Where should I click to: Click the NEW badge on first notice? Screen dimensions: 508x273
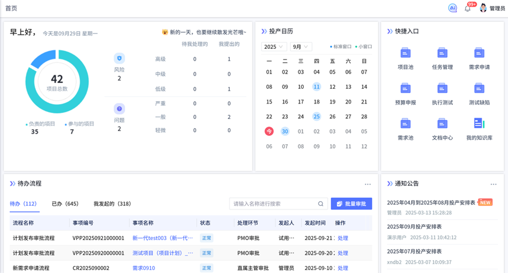(x=485, y=202)
